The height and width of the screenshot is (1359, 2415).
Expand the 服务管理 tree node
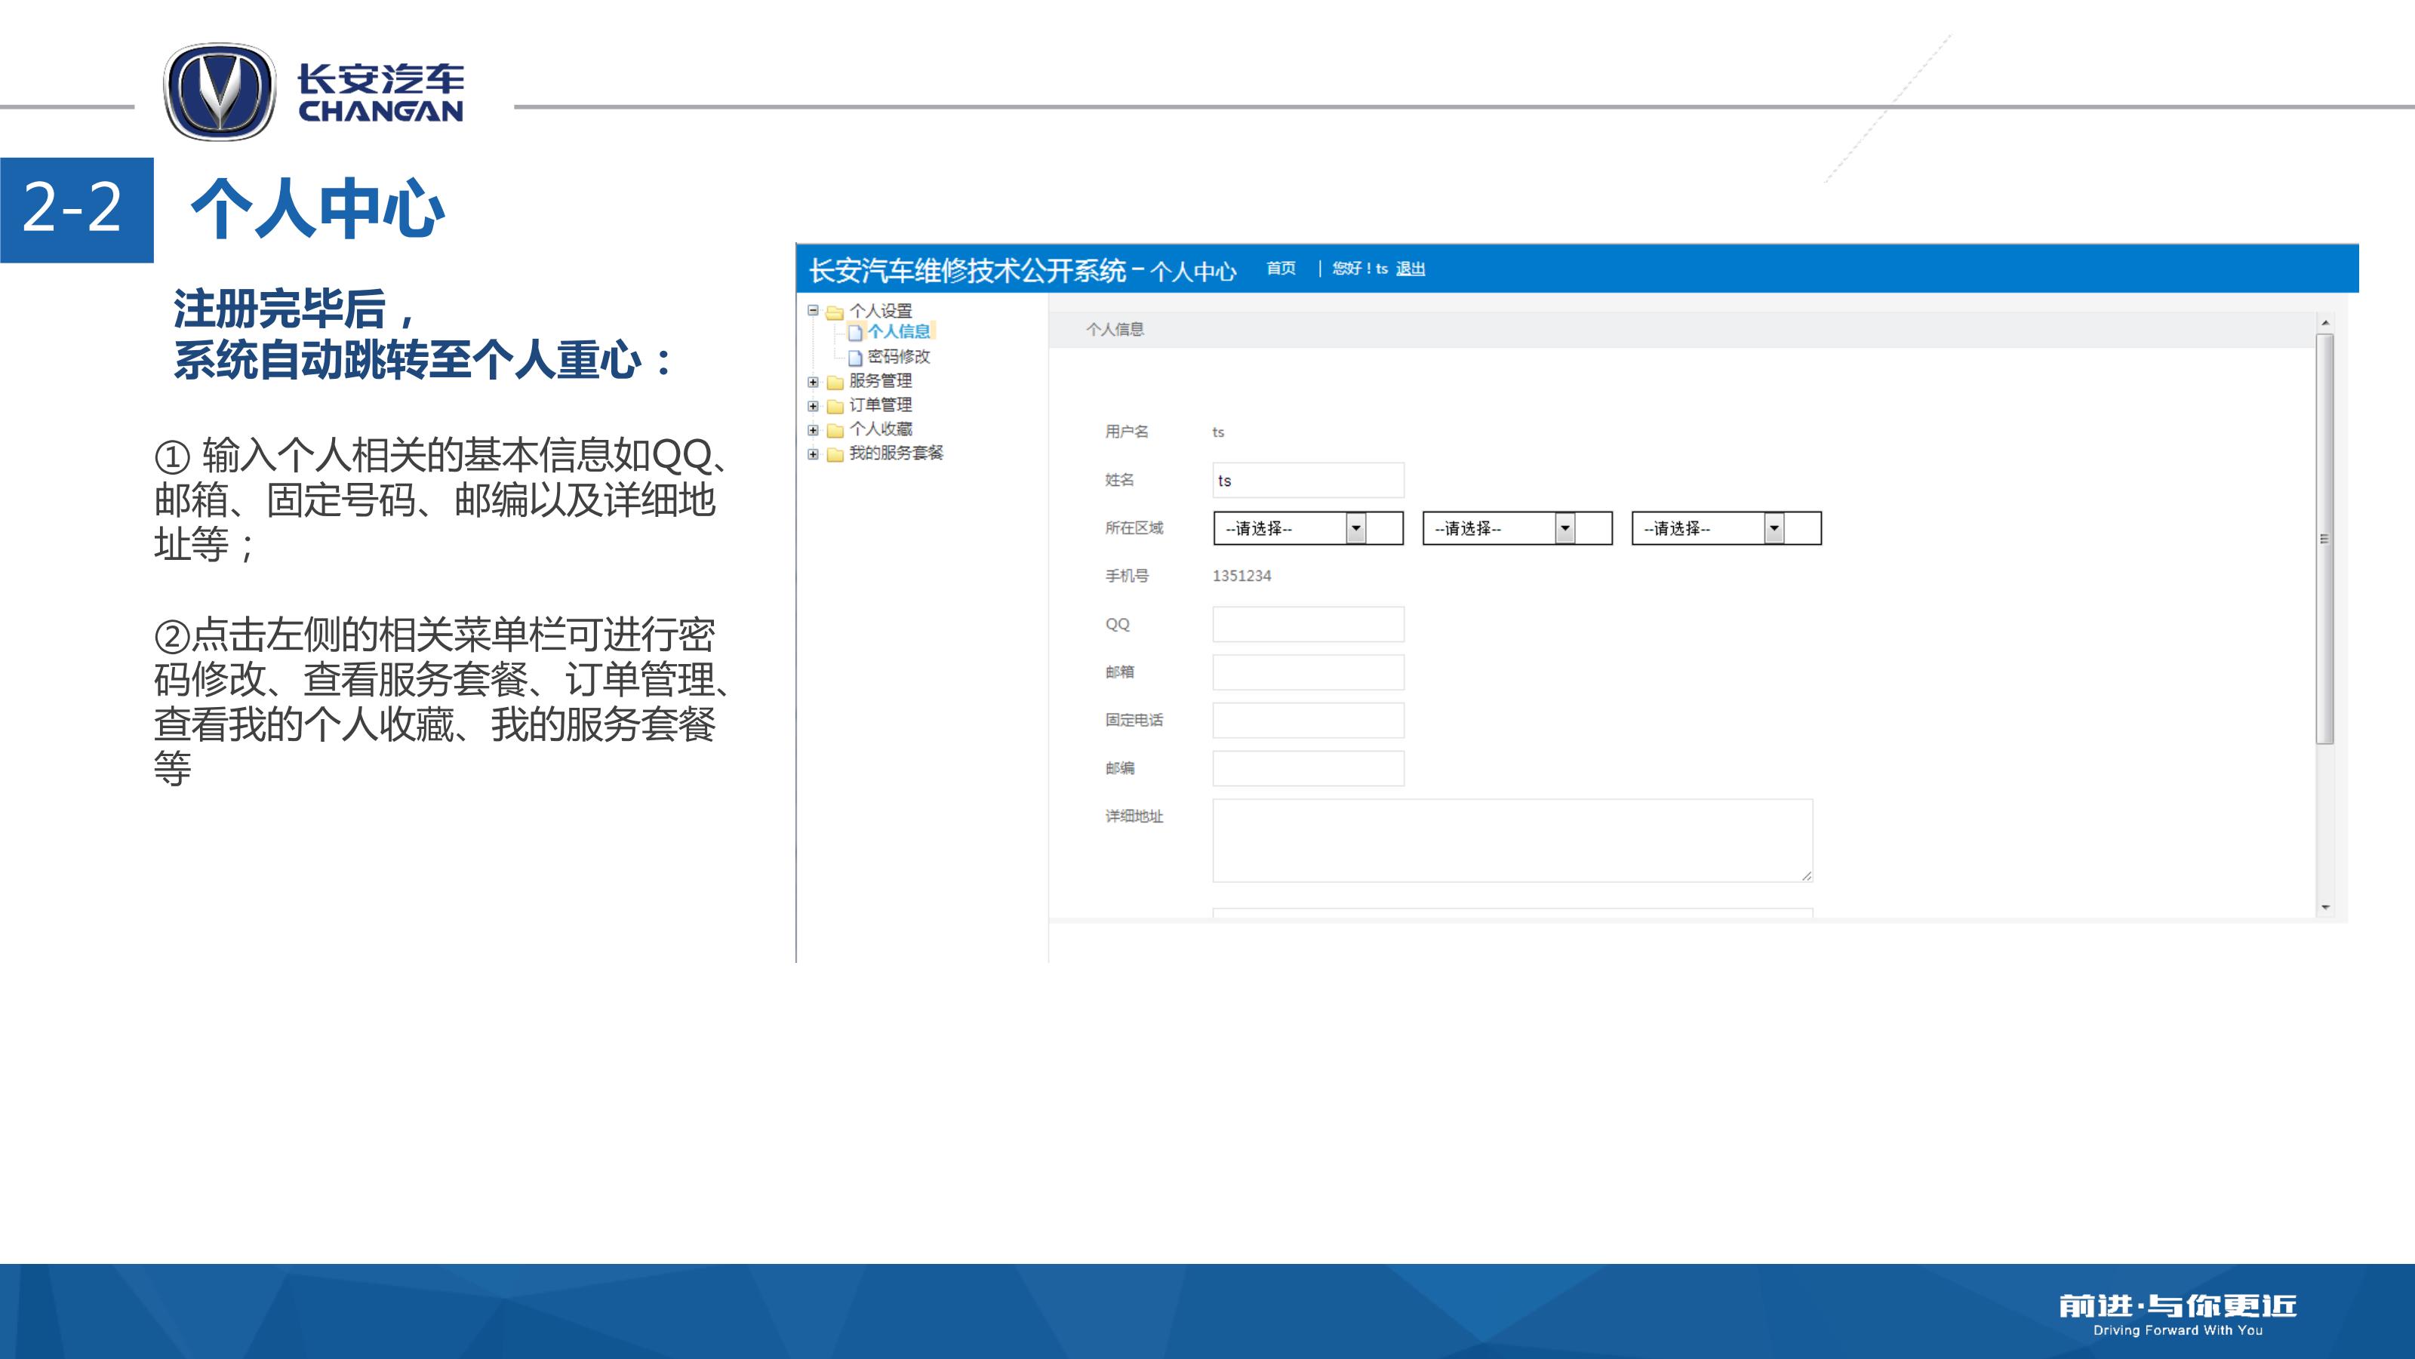(x=813, y=382)
